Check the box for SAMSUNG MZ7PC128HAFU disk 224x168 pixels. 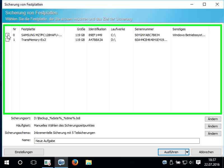click(8, 35)
